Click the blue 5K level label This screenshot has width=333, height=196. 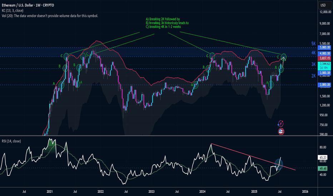pyautogui.click(x=313, y=43)
